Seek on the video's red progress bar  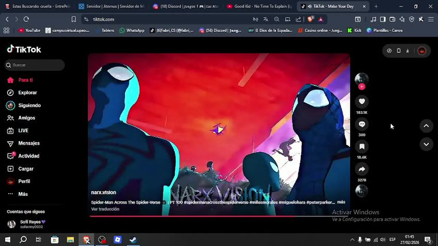tap(219, 216)
